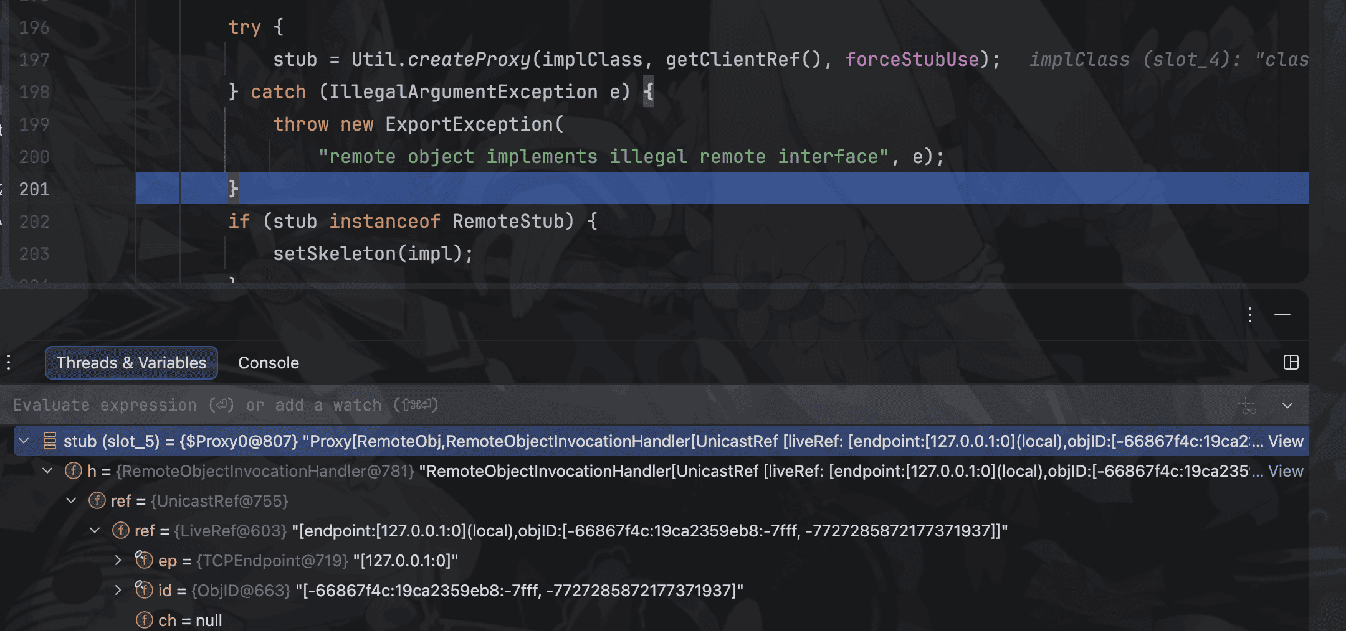
Task: Click the field icon next to ref UnicastRef
Action: coord(97,500)
